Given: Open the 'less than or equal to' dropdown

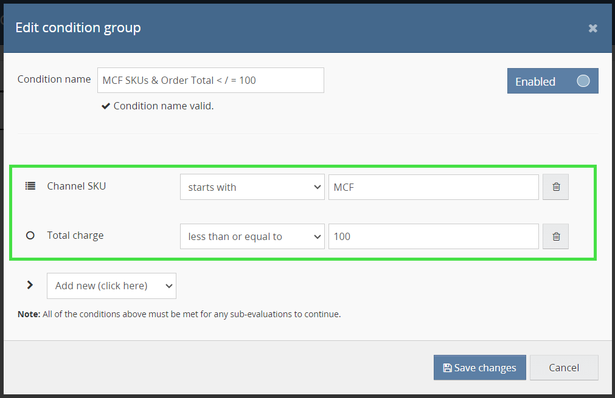Looking at the screenshot, I should coord(252,236).
